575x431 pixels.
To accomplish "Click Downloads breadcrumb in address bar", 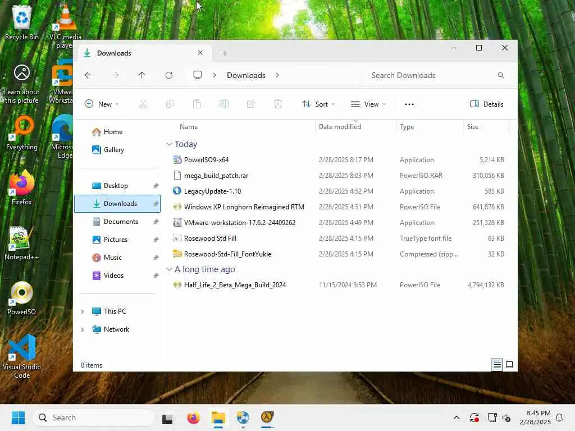I will click(246, 75).
